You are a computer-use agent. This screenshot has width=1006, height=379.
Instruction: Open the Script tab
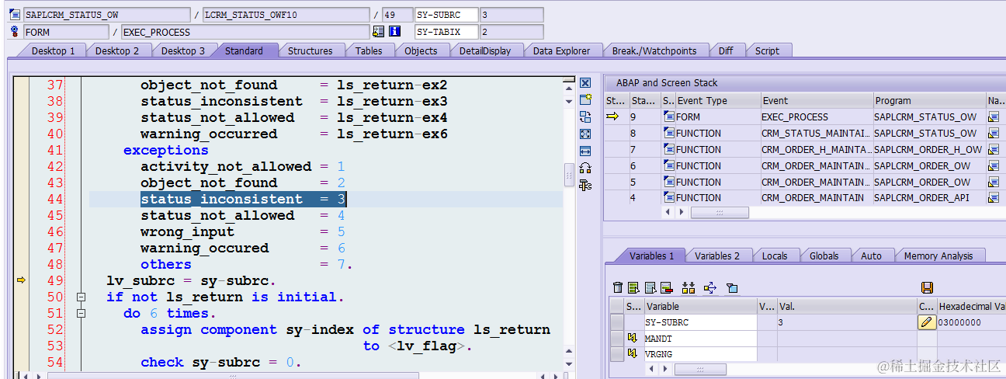(767, 50)
